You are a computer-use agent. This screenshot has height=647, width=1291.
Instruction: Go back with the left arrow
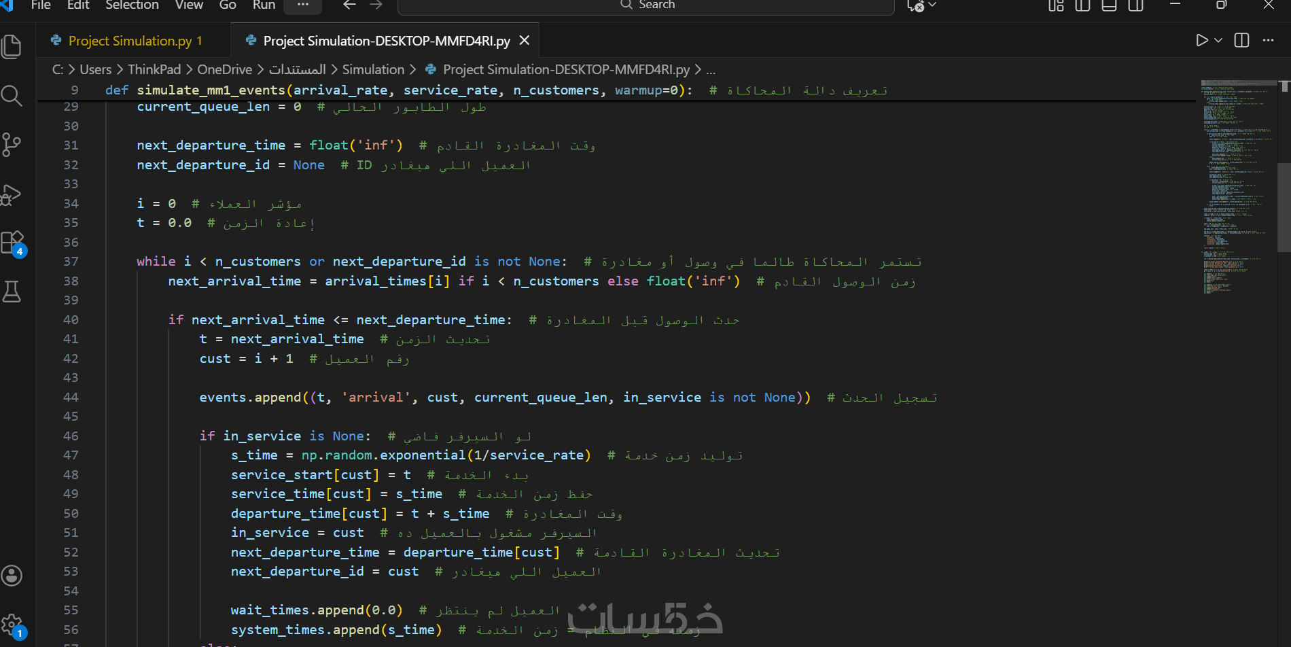coord(350,5)
